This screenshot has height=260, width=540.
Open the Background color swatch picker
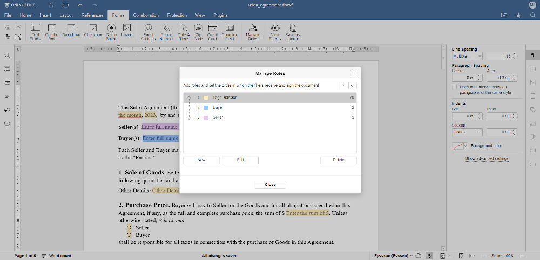pyautogui.click(x=460, y=146)
